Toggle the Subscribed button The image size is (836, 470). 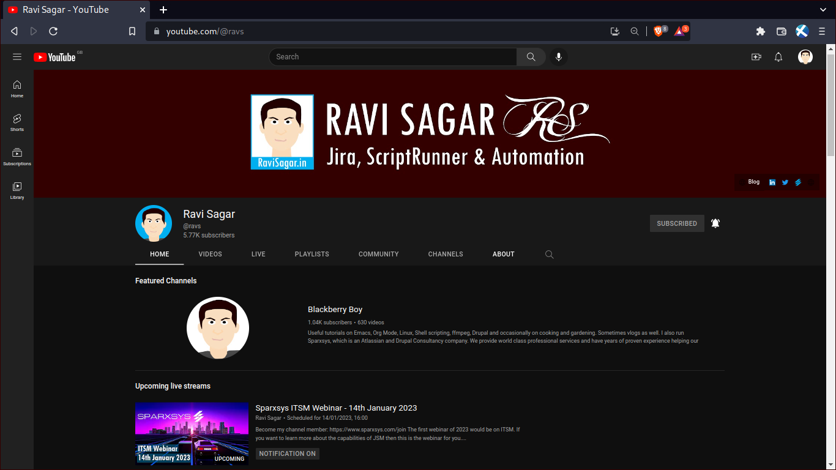(677, 223)
